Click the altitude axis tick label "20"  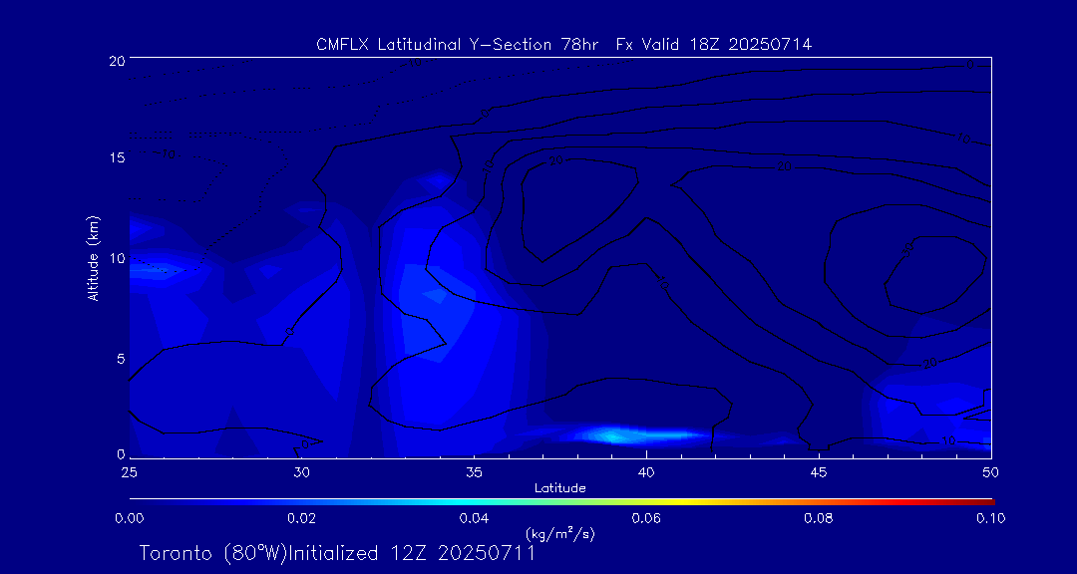[x=116, y=60]
